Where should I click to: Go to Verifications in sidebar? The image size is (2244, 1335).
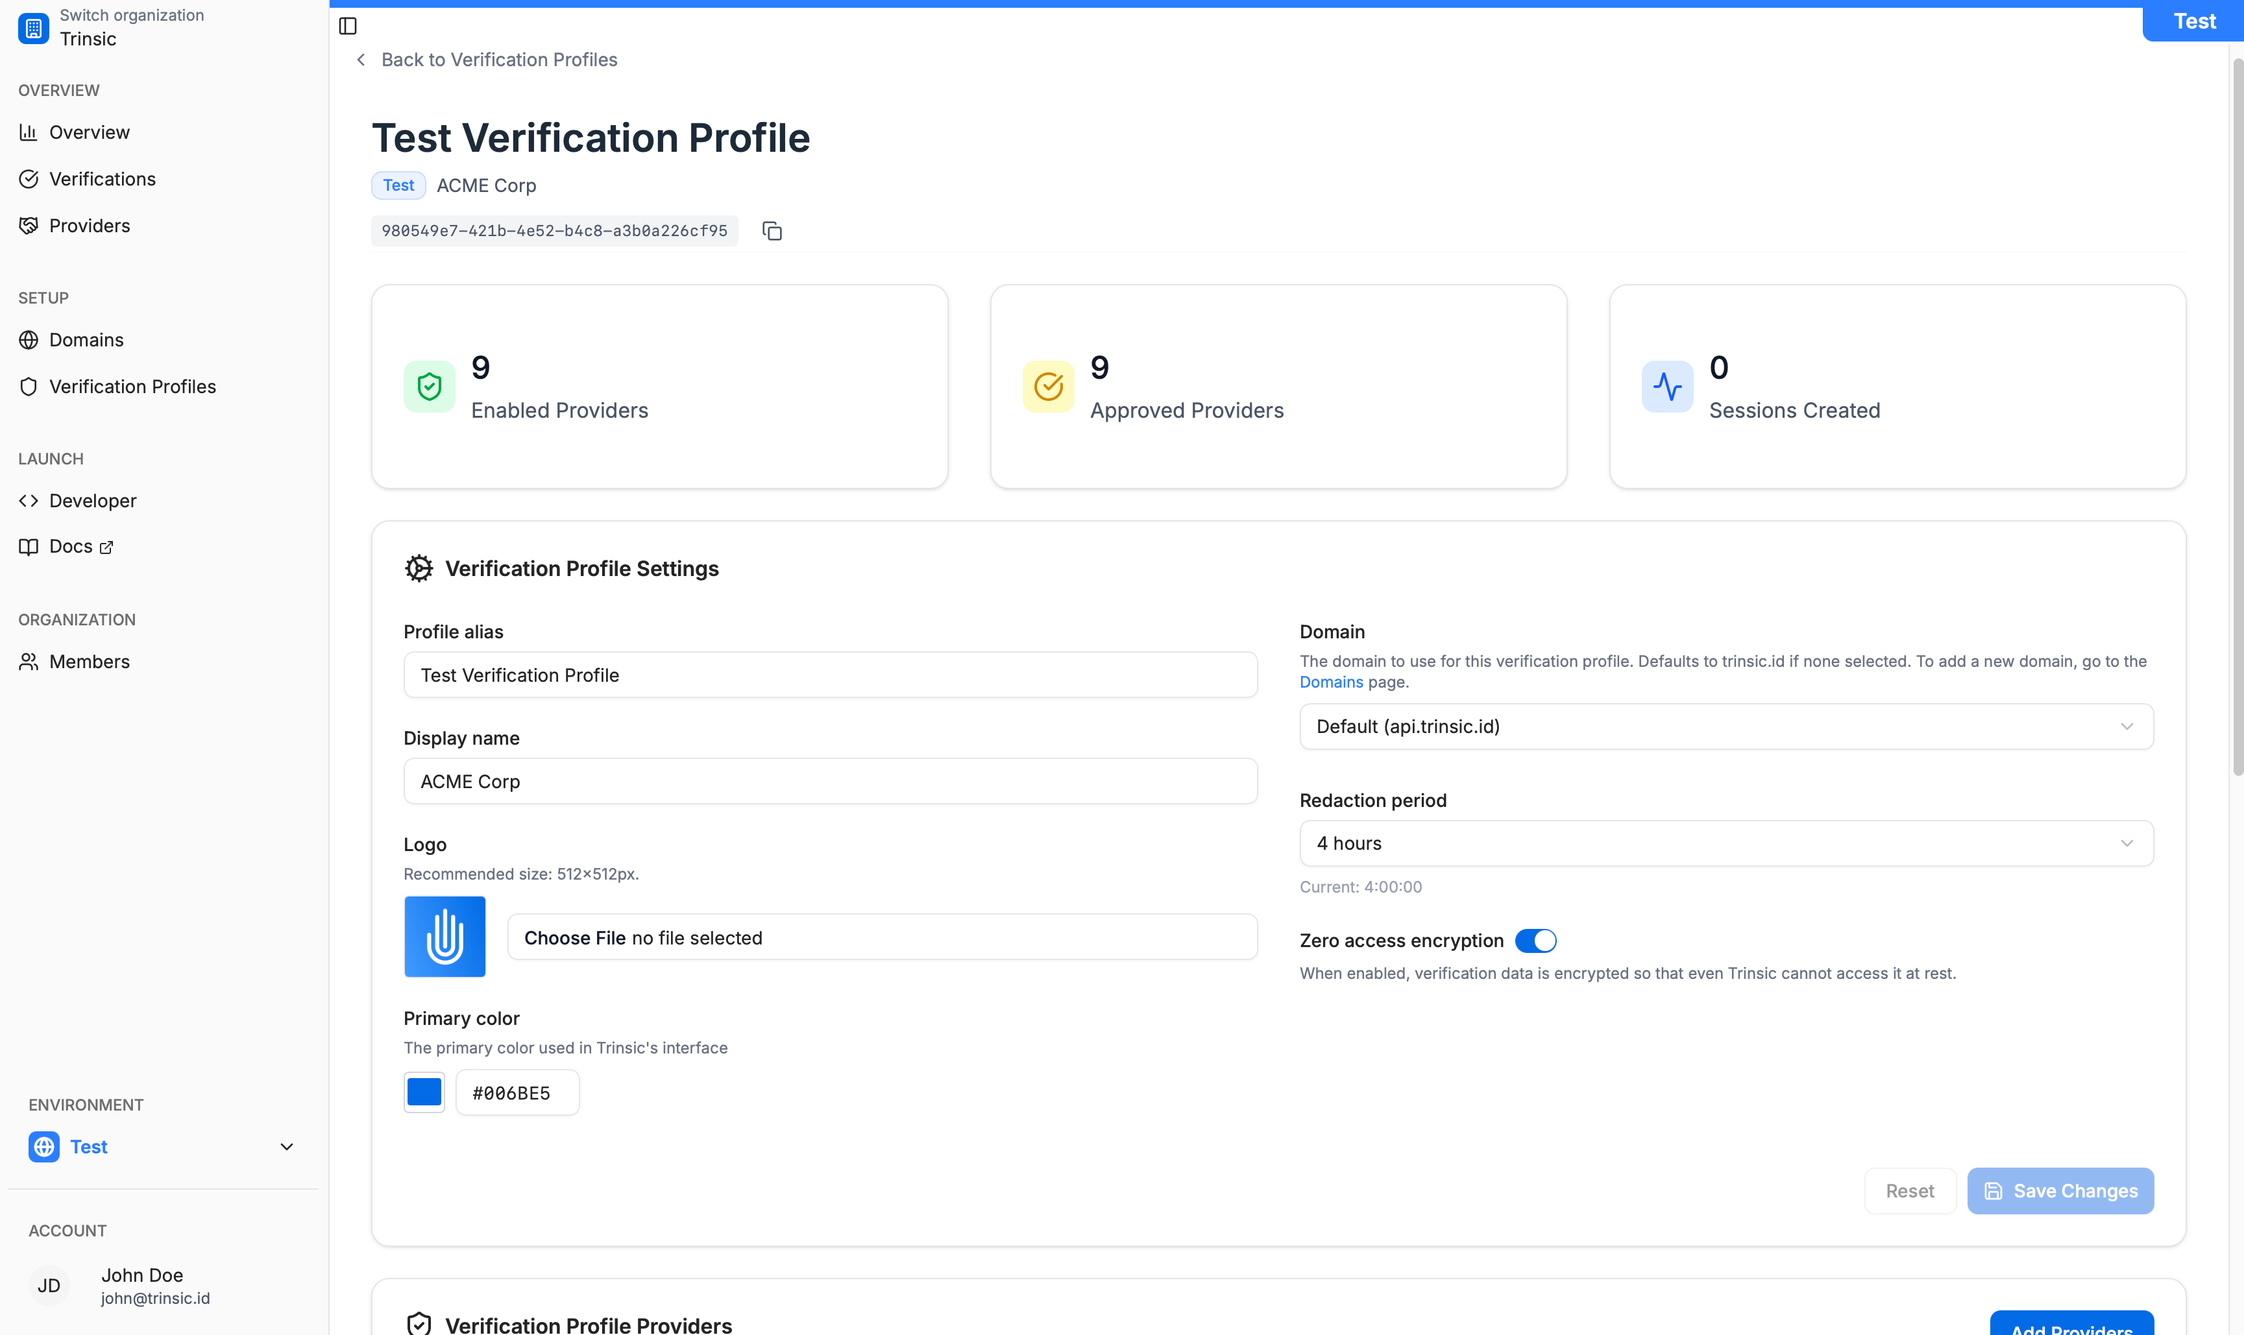click(102, 179)
